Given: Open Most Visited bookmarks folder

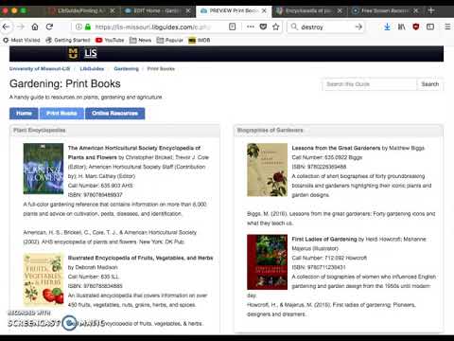Looking at the screenshot, I should (x=22, y=40).
